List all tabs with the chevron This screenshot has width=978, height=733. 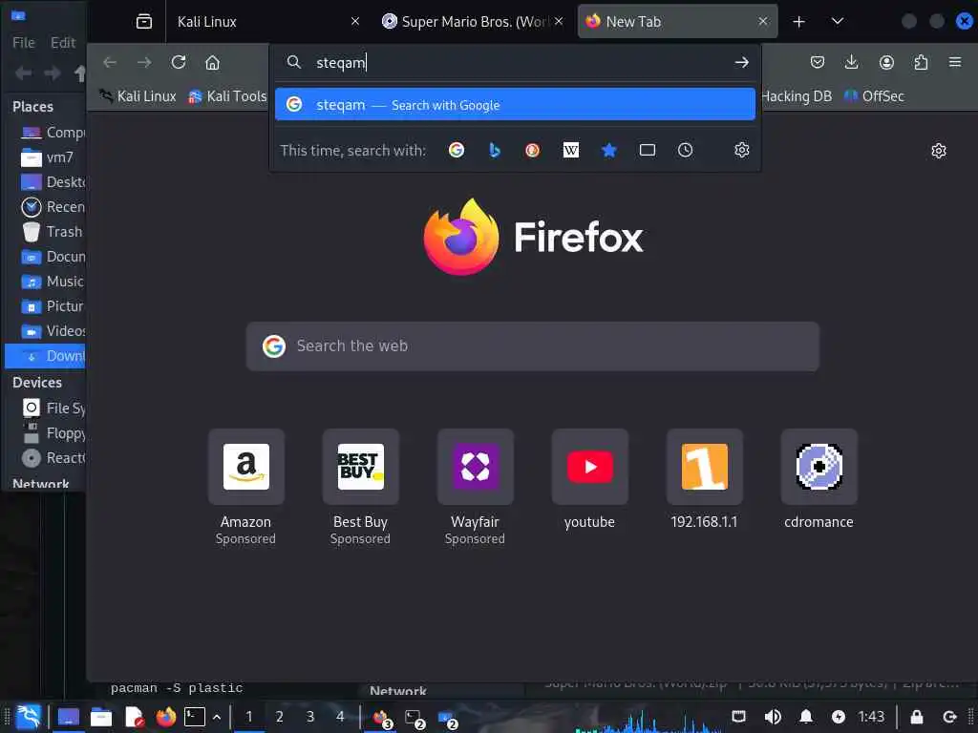tap(838, 22)
